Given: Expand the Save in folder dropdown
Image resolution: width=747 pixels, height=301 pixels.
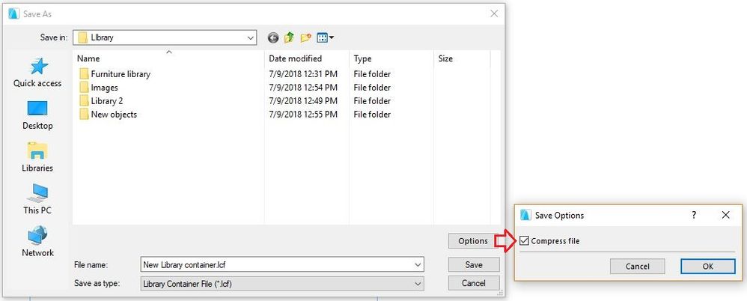Looking at the screenshot, I should point(251,37).
